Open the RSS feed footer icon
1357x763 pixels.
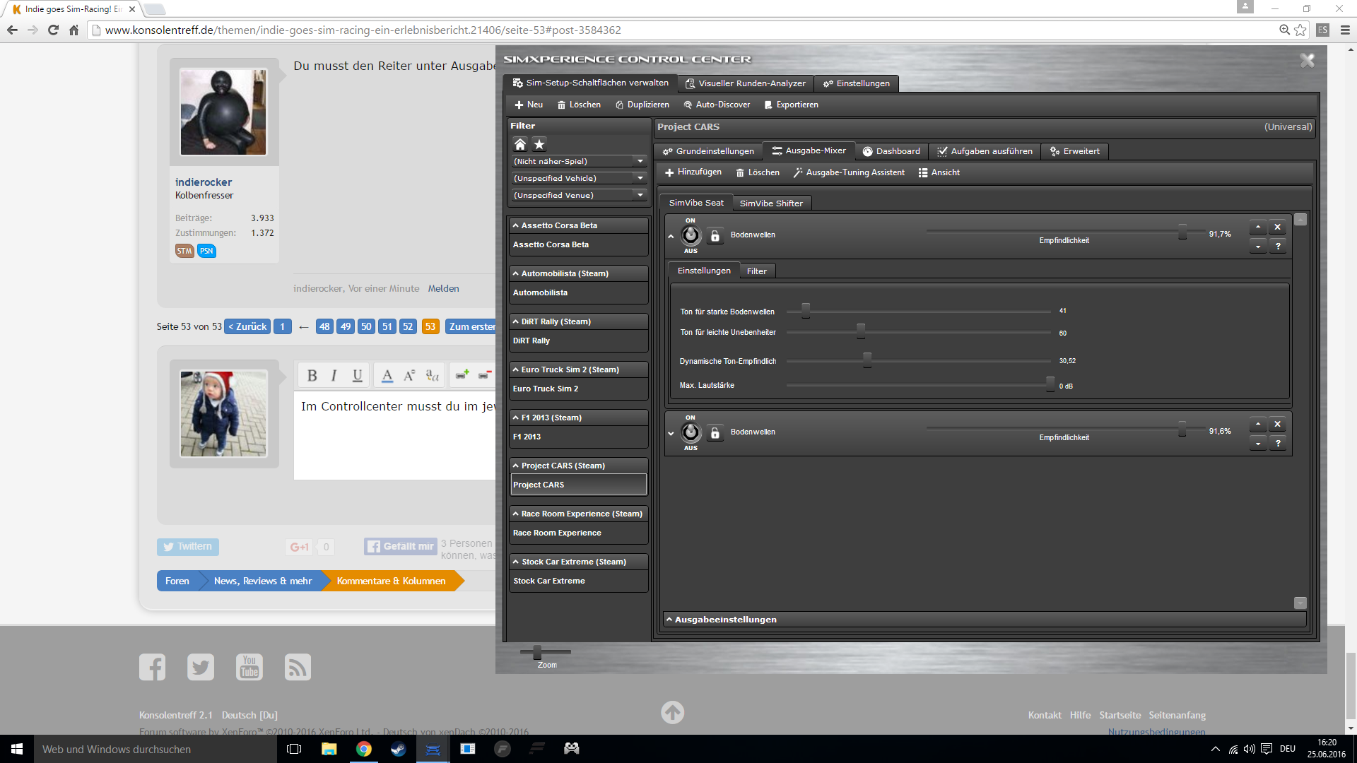[x=298, y=667]
